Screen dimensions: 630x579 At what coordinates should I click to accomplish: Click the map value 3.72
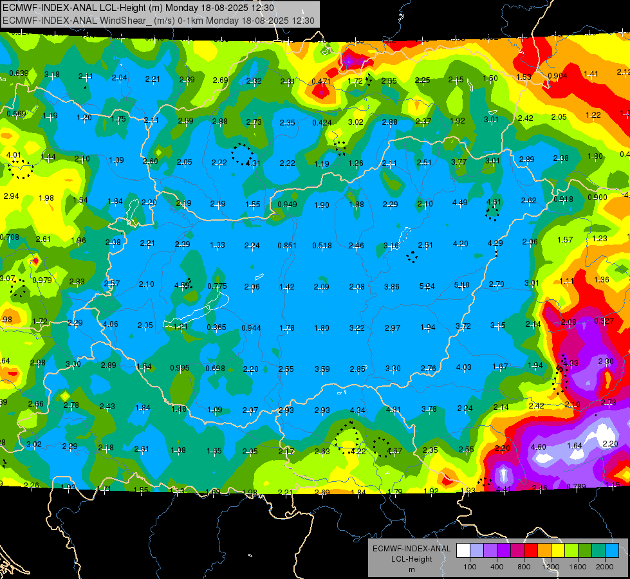pos(463,326)
